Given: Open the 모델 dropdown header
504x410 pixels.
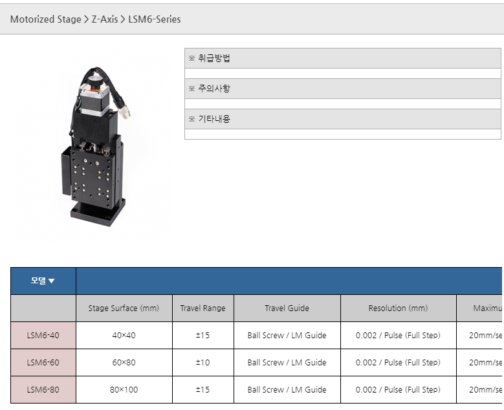Looking at the screenshot, I should (43, 281).
